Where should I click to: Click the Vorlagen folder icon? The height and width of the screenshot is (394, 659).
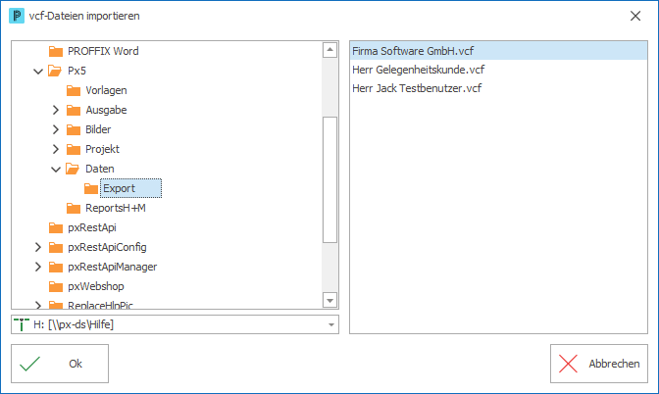pyautogui.click(x=74, y=90)
